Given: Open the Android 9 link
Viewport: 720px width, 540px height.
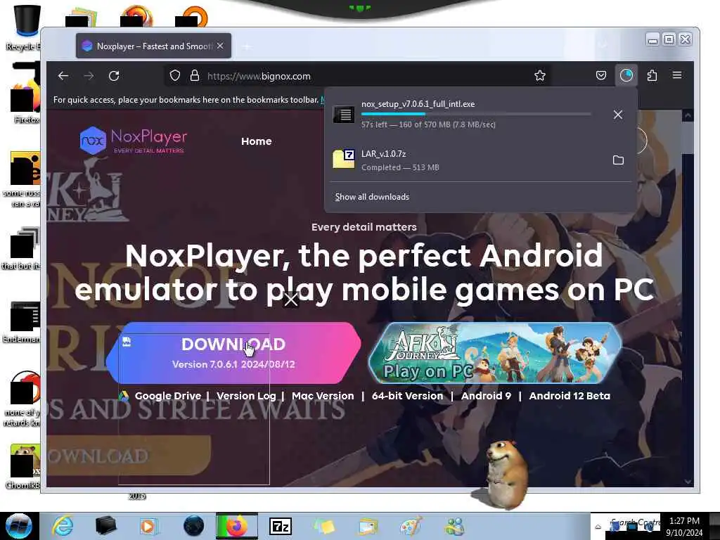Looking at the screenshot, I should click(486, 396).
